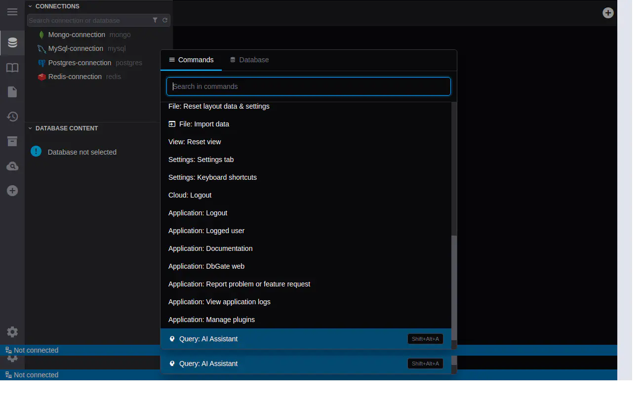The image size is (642, 405).
Task: Open the file-shaped sidebar icon
Action: [12, 92]
